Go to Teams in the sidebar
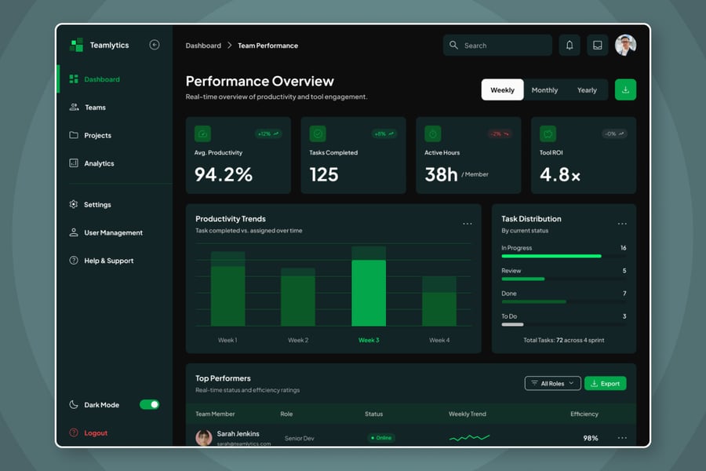Image resolution: width=706 pixels, height=471 pixels. 95,108
